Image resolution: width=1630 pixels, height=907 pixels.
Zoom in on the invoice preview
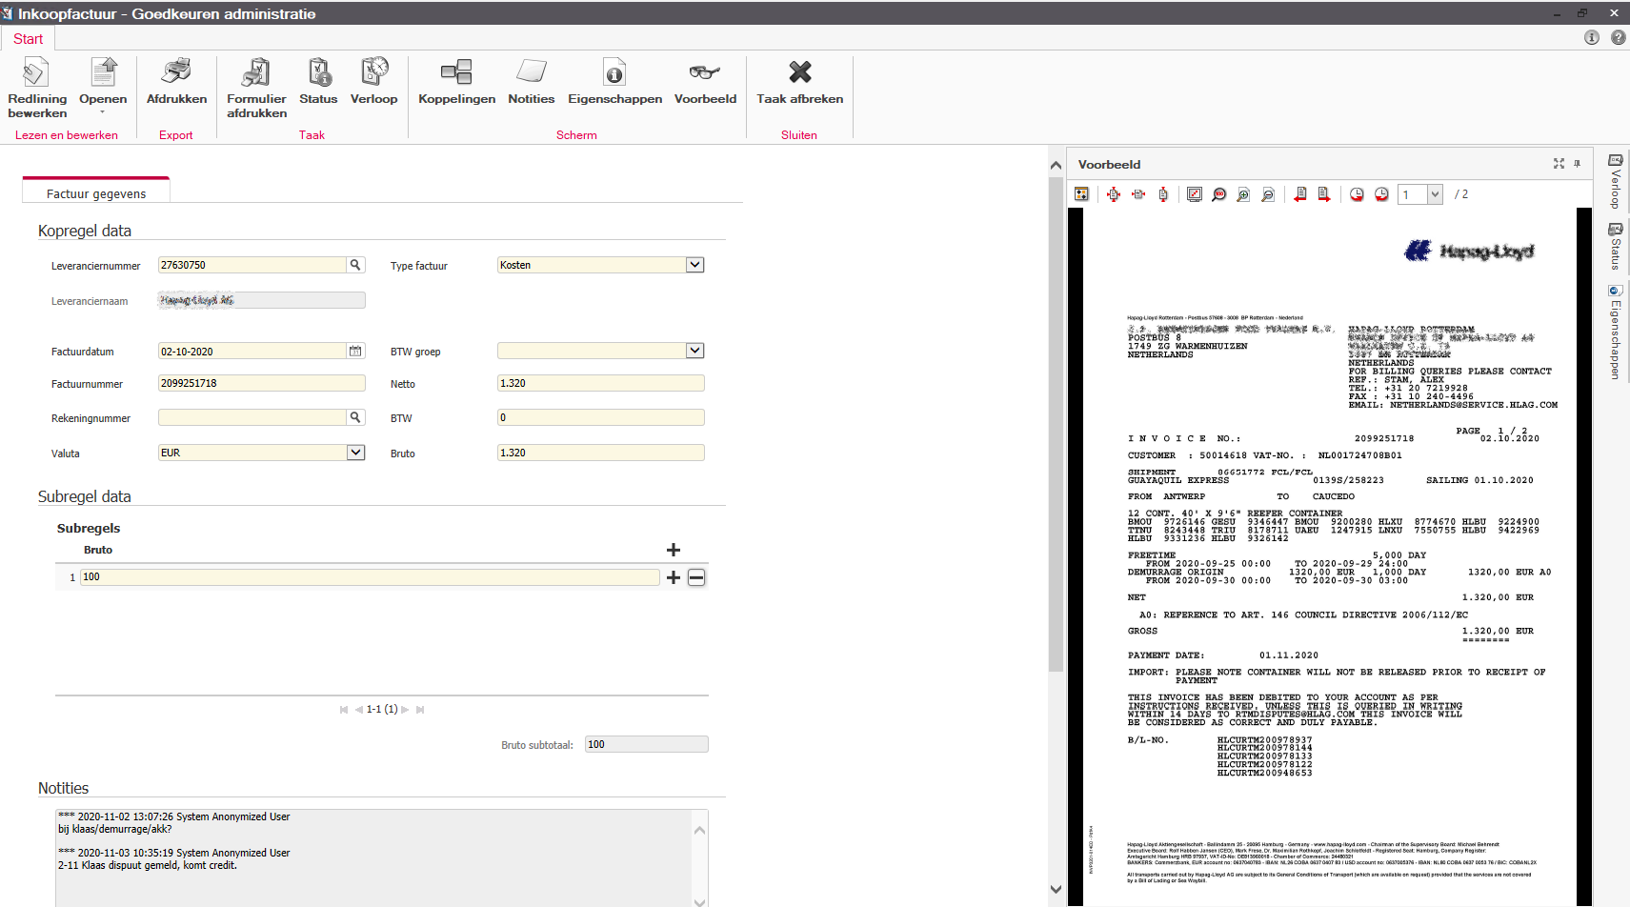(1242, 193)
